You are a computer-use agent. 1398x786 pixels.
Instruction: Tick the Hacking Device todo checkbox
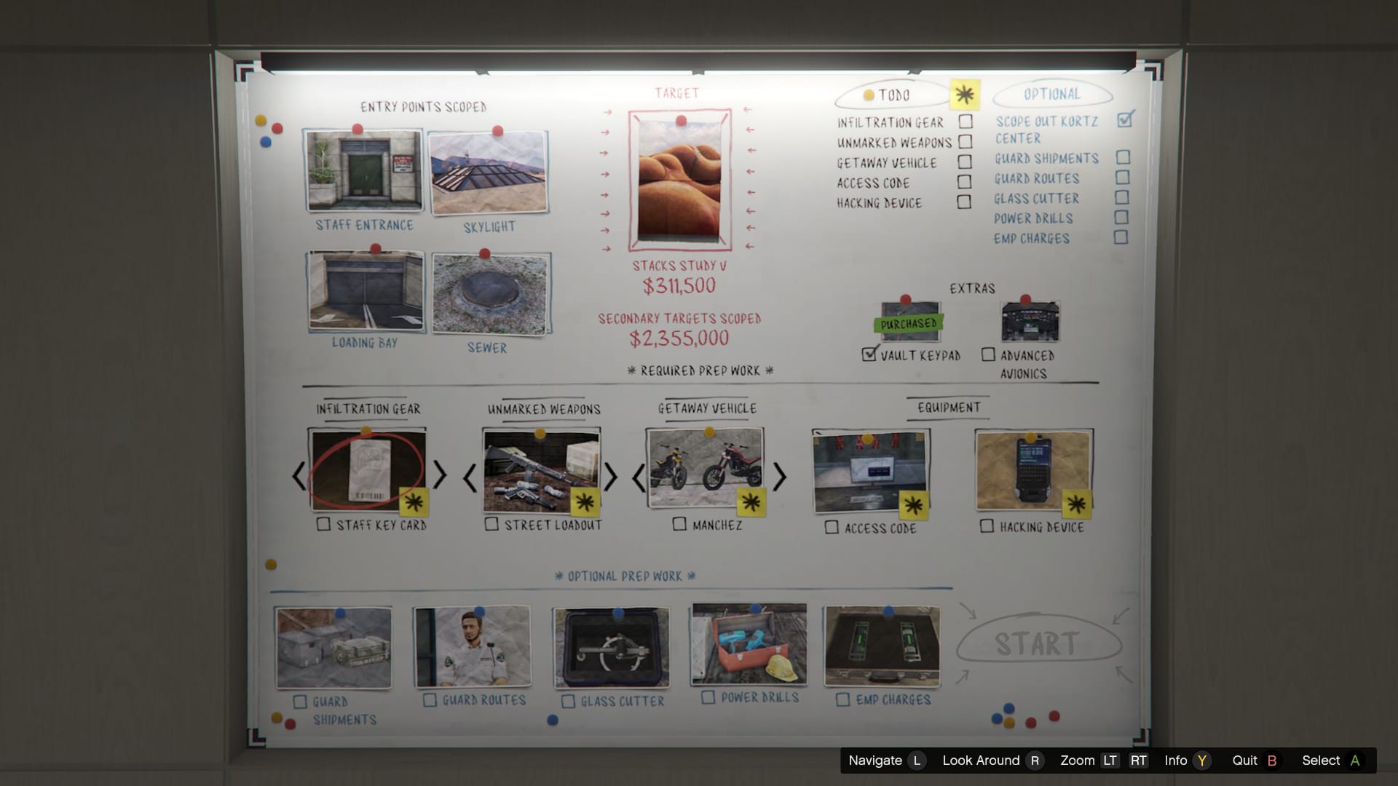(x=964, y=202)
